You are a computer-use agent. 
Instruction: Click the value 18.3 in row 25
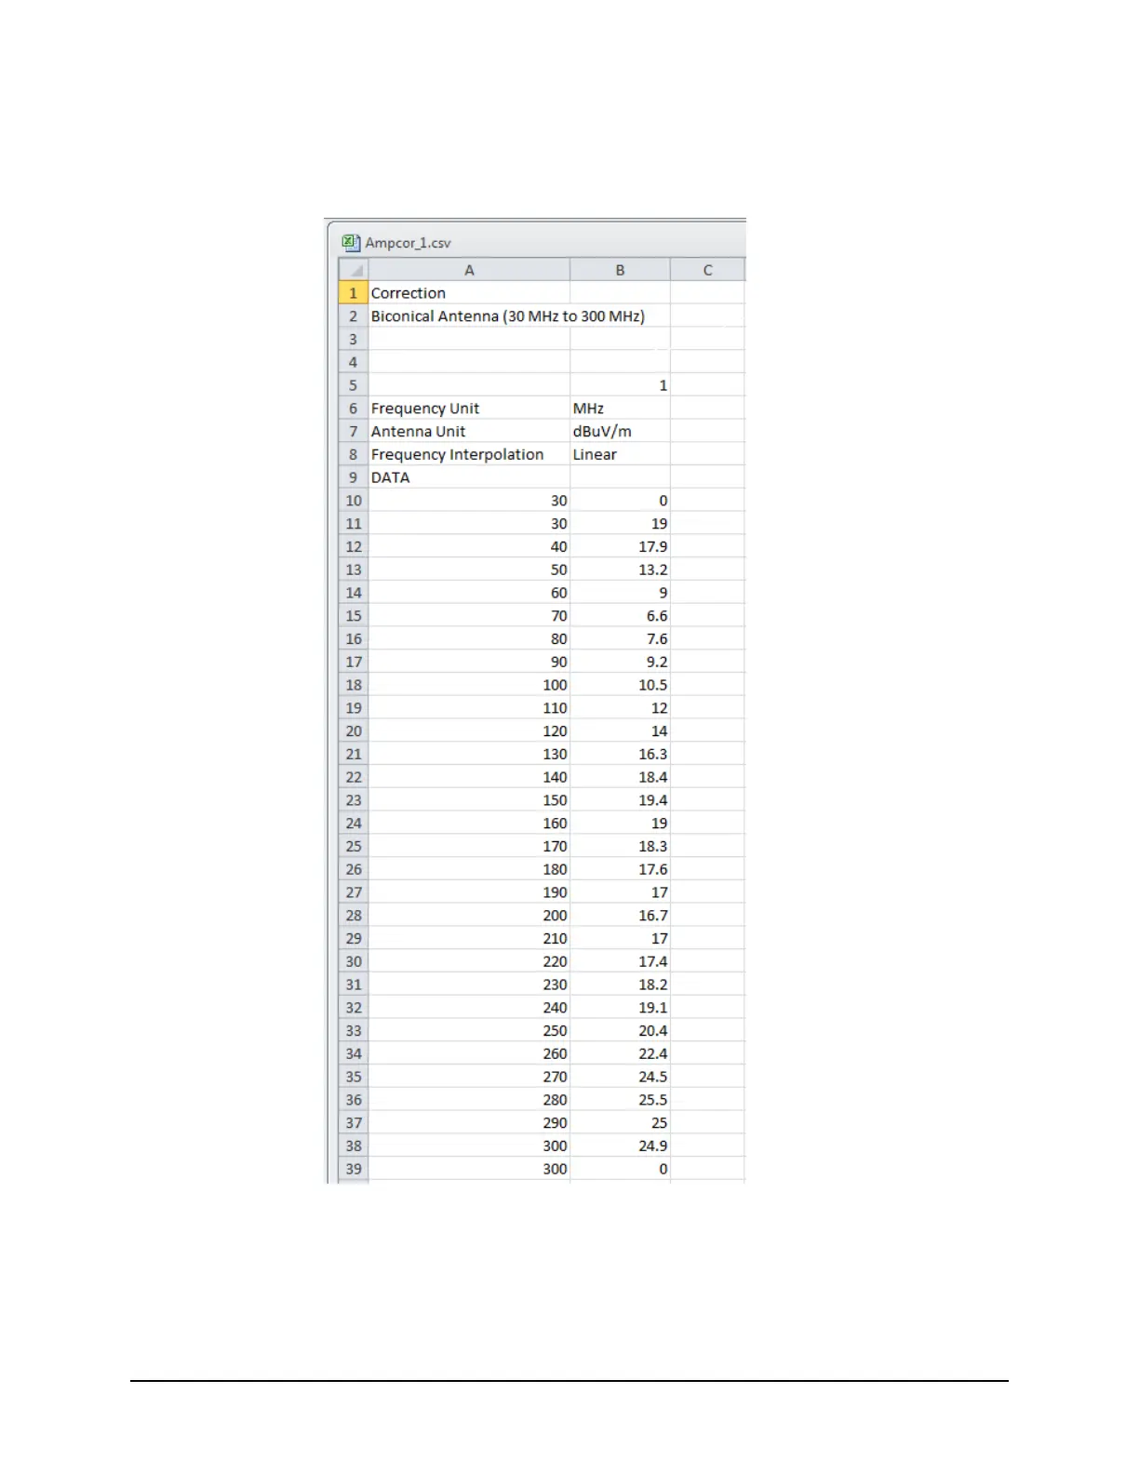click(x=620, y=846)
